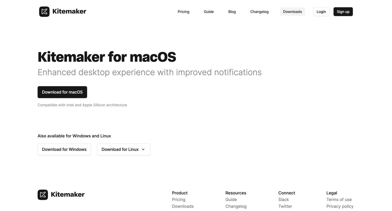Viewport: 392px width, 211px height.
Task: Open Terms of use link
Action: (x=339, y=200)
